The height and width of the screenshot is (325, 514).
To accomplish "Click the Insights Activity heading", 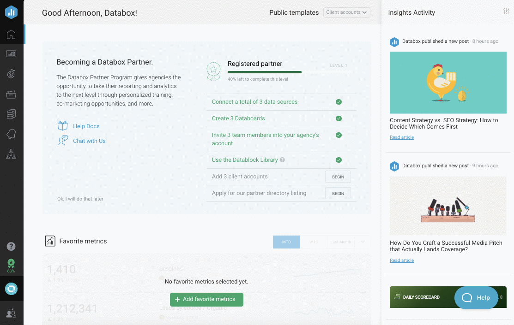I will tap(411, 12).
